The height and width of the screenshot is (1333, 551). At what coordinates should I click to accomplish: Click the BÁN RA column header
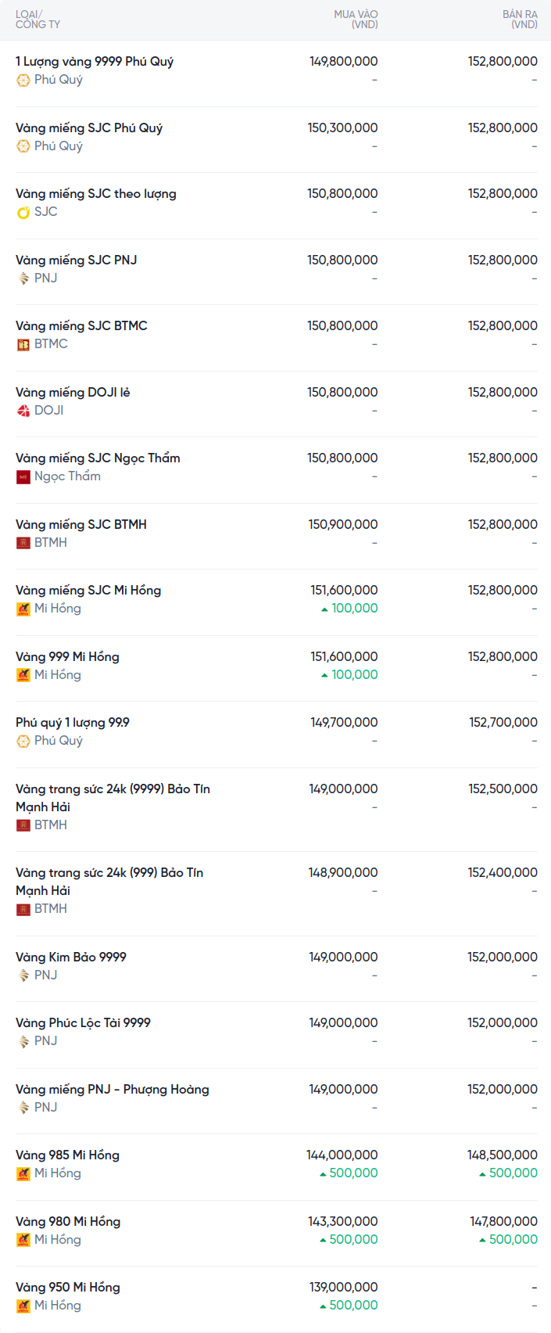click(520, 20)
